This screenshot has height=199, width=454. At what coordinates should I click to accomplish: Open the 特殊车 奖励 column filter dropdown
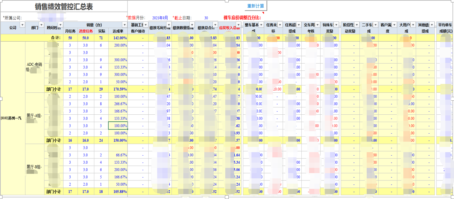click(336, 24)
